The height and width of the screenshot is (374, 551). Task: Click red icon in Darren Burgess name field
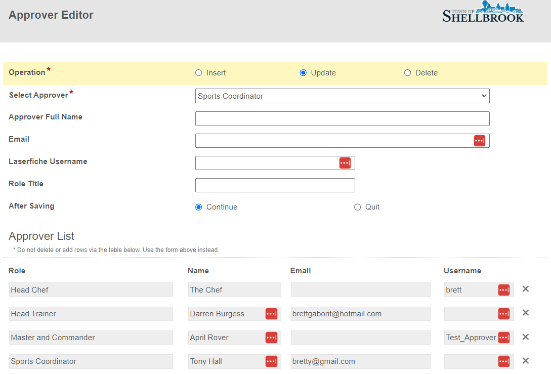coord(271,314)
